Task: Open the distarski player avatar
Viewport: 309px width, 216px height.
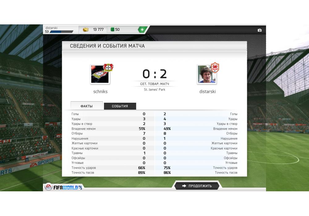Action: point(206,75)
